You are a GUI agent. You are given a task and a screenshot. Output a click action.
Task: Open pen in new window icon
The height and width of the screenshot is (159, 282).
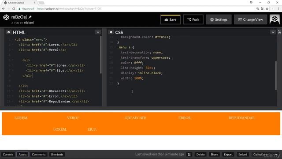pyautogui.click(x=189, y=155)
